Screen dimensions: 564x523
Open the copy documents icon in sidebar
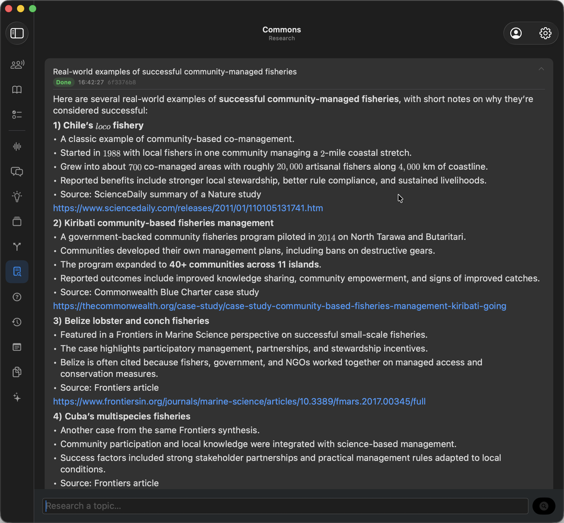(x=17, y=372)
